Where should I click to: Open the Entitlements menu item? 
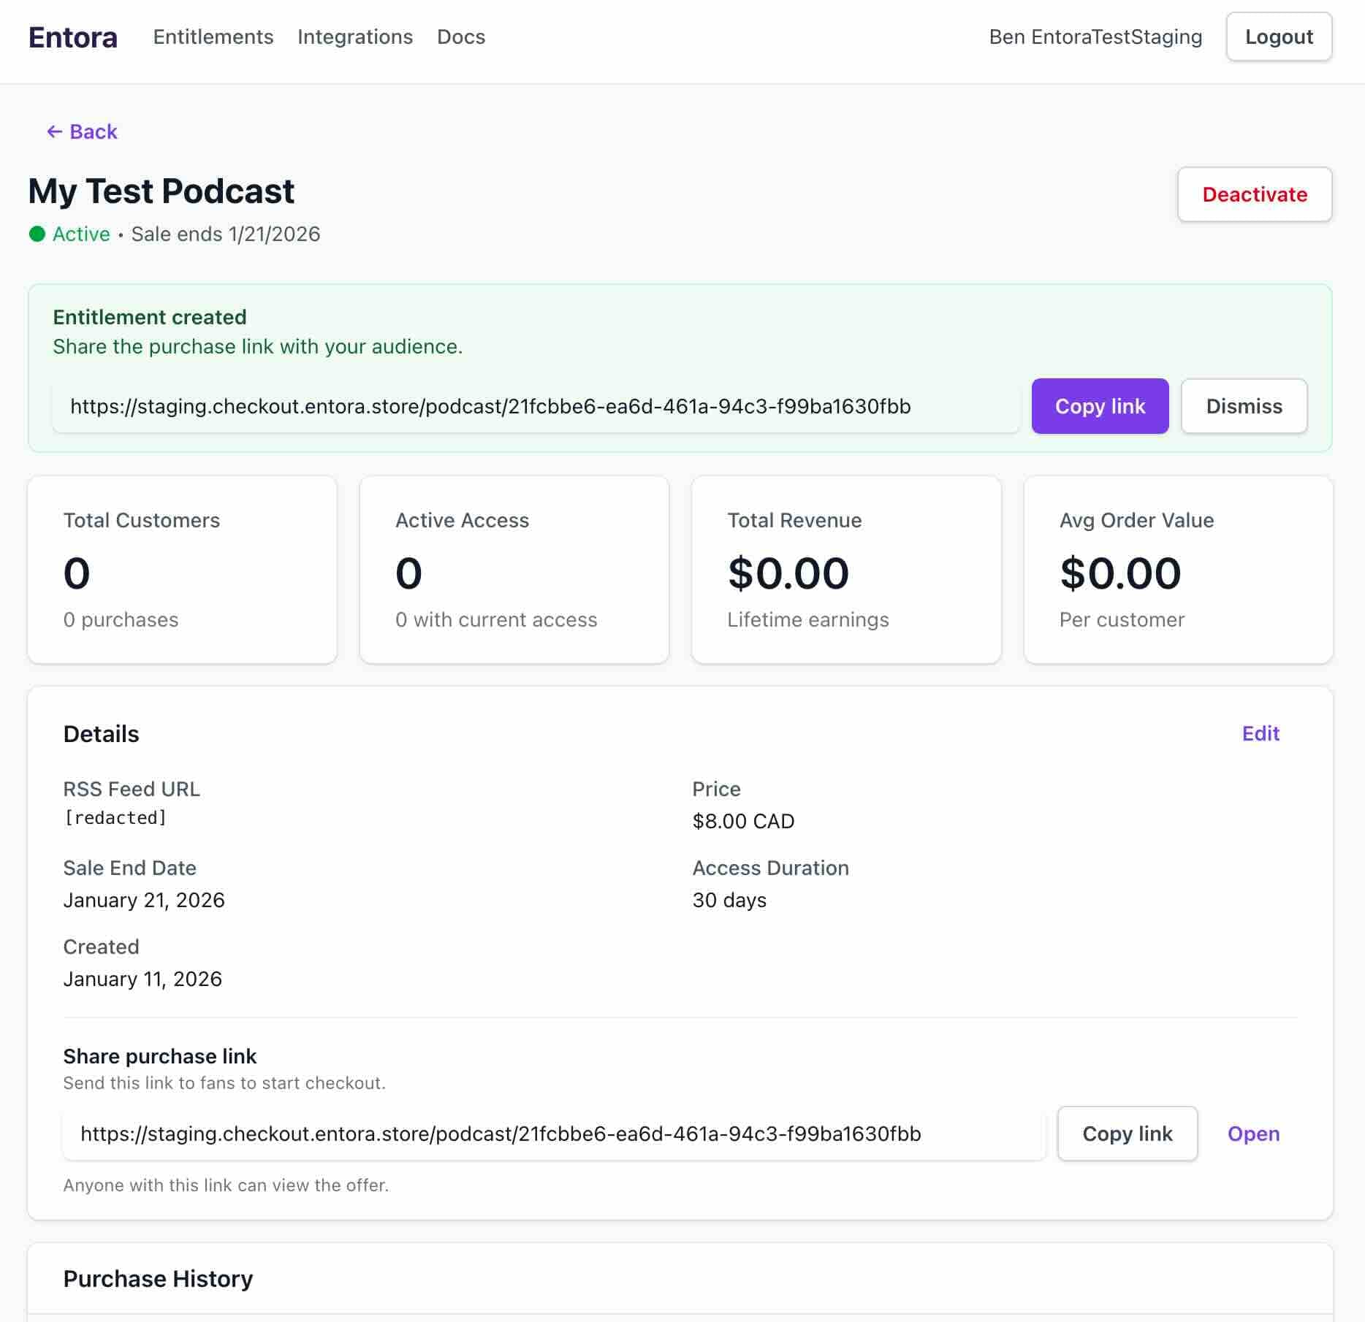213,37
